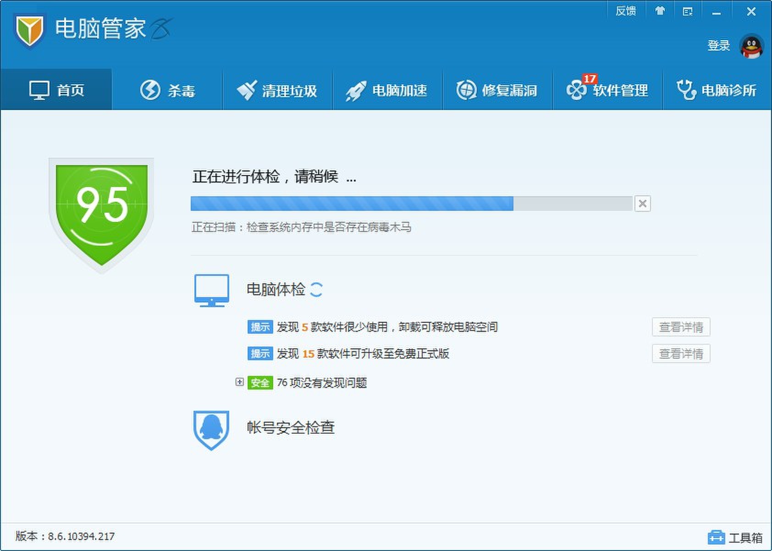772x551 pixels.
Task: Click the 电脑体检 section title
Action: click(x=276, y=289)
